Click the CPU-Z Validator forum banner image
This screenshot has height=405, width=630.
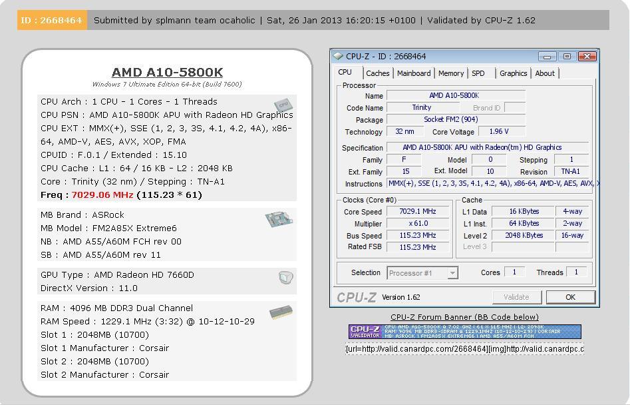(x=465, y=332)
